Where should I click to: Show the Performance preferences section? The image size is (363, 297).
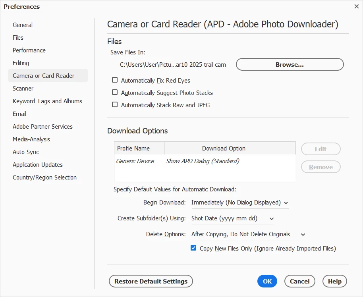point(29,50)
